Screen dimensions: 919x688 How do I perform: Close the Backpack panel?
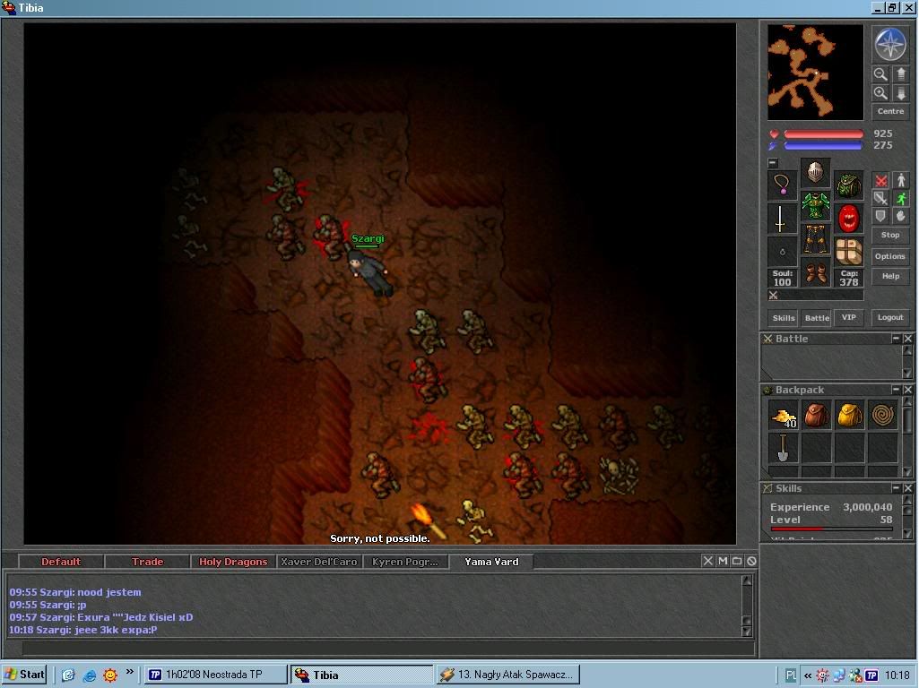tap(908, 390)
